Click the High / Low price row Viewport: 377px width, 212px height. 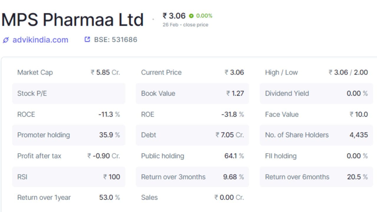pyautogui.click(x=316, y=72)
